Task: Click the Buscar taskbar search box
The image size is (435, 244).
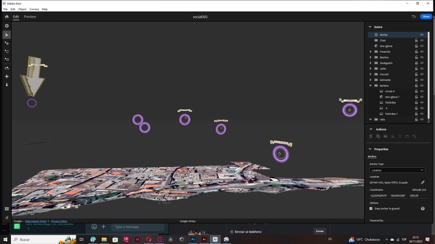Action: (x=44, y=239)
